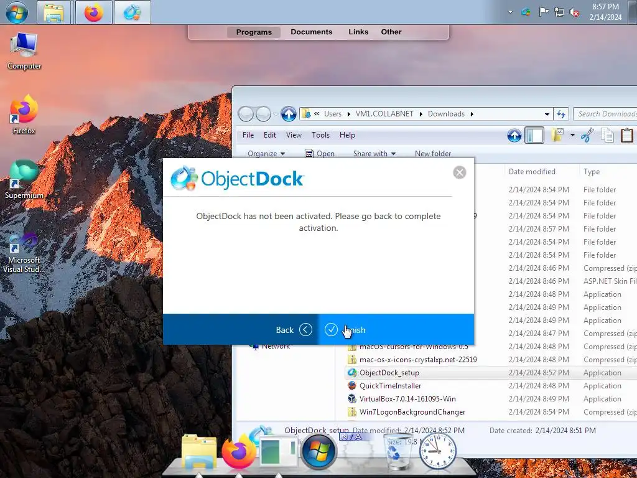Open the Tools menu in Explorer

point(320,135)
